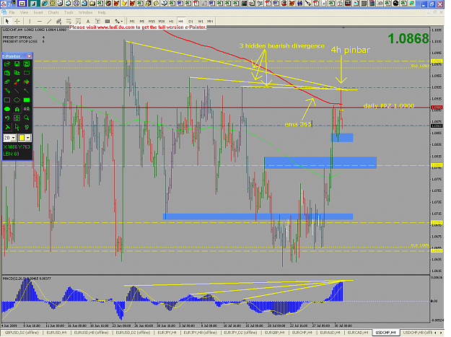Select the pencil freehand tool in e-Pointer
The width and height of the screenshot is (451, 337).
[7, 91]
